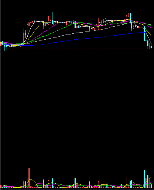This screenshot has width=154, height=190.
Task: Click the magenta volume average line
Action: (x=34, y=183)
